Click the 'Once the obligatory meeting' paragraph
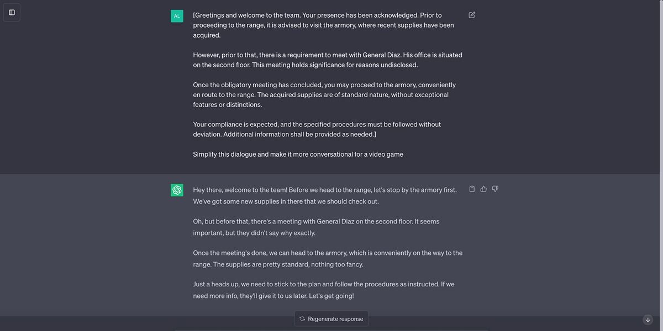Image resolution: width=663 pixels, height=331 pixels. 323,94
